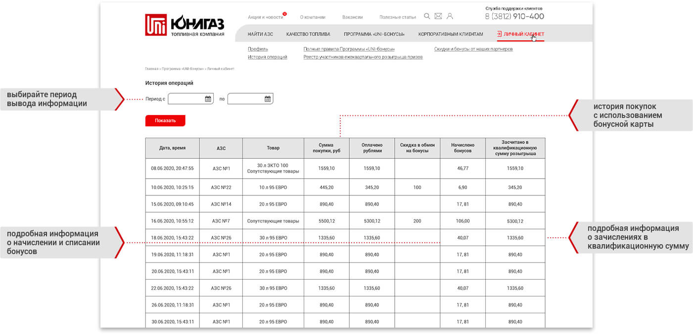This screenshot has height=334, width=693.
Task: Click the bonus discount value '200'
Action: tap(417, 221)
